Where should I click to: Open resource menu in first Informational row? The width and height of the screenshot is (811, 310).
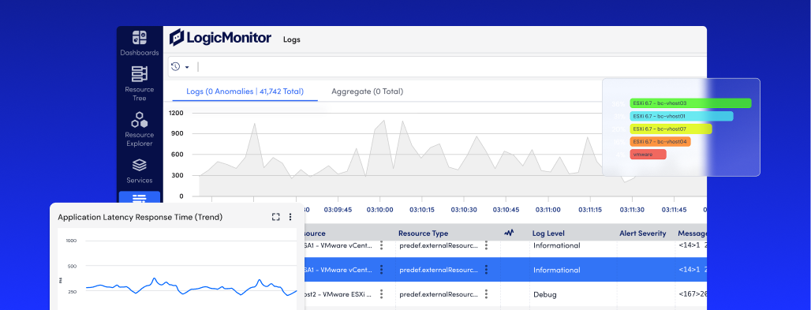coord(381,245)
